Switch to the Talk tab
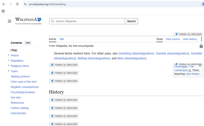 [x=62, y=39]
